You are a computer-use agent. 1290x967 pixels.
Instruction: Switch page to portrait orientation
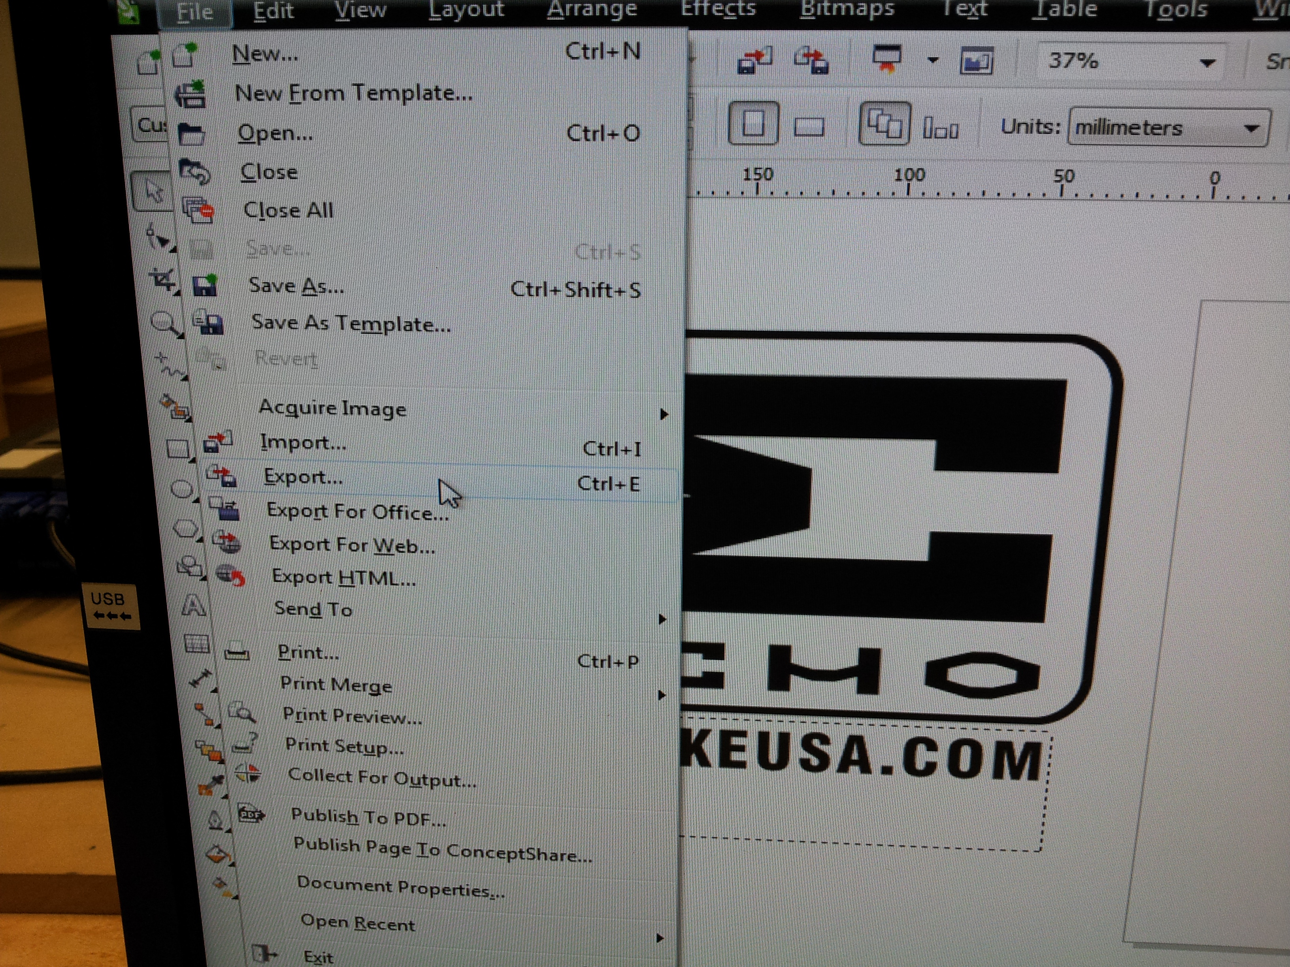point(753,123)
